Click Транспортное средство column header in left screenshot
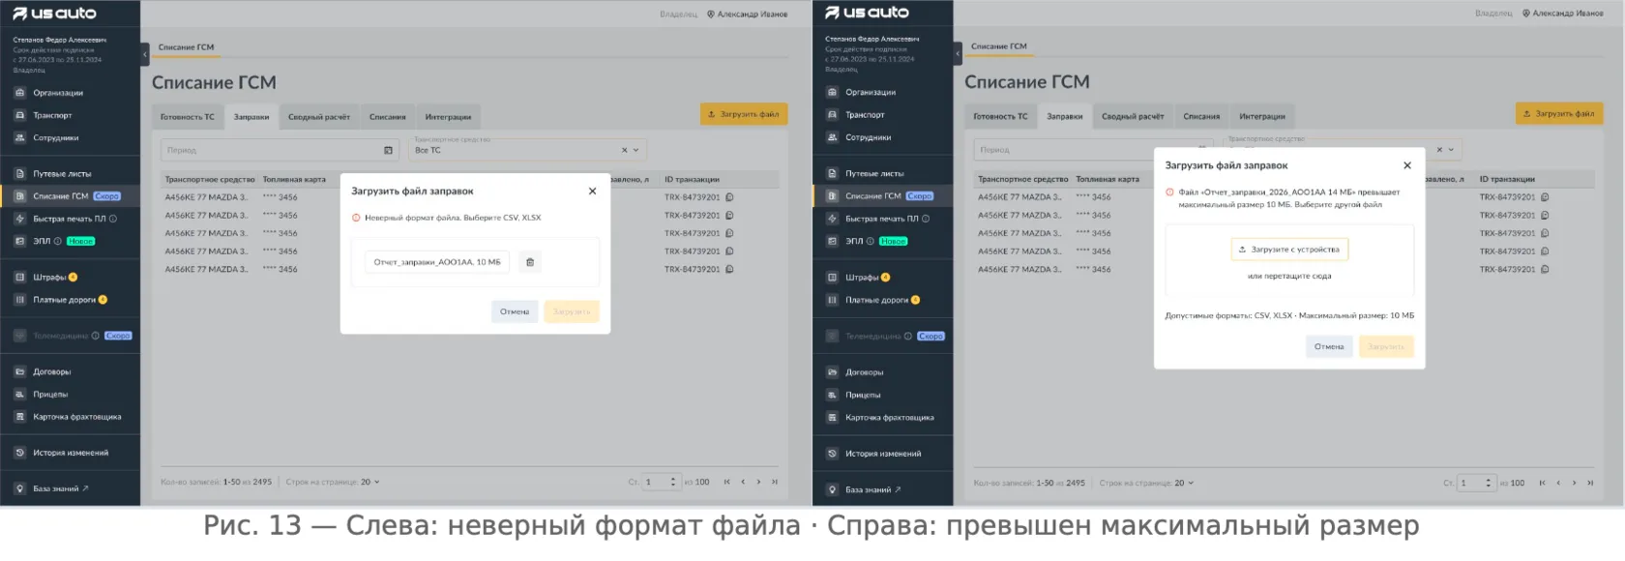 210,180
